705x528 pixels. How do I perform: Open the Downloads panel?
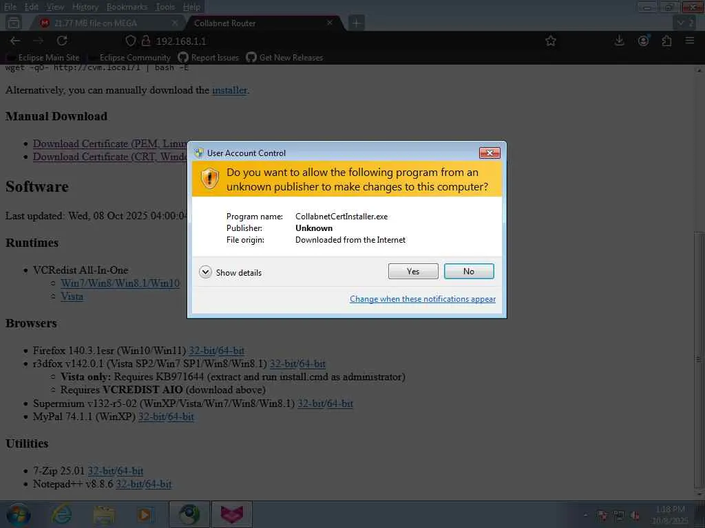[x=619, y=41]
